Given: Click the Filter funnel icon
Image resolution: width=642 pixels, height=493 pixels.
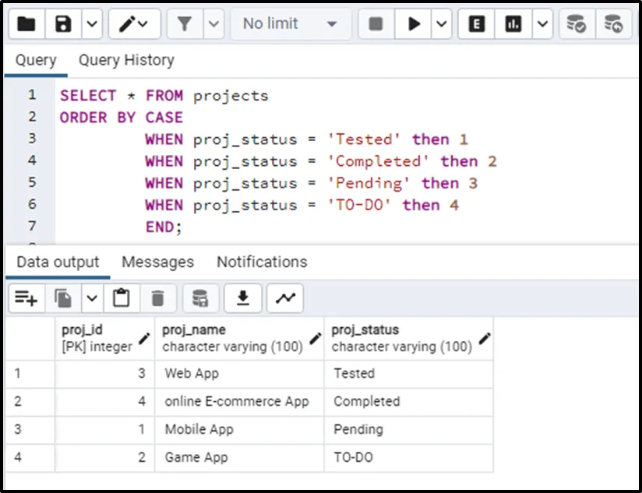Looking at the screenshot, I should tap(185, 24).
